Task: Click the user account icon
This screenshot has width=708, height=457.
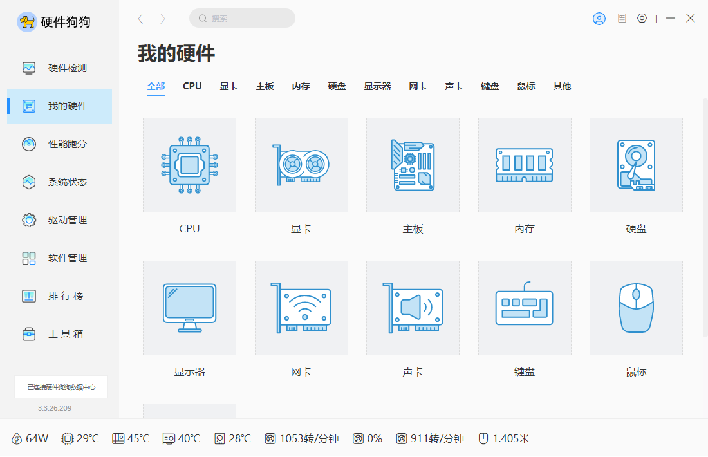Action: click(599, 18)
